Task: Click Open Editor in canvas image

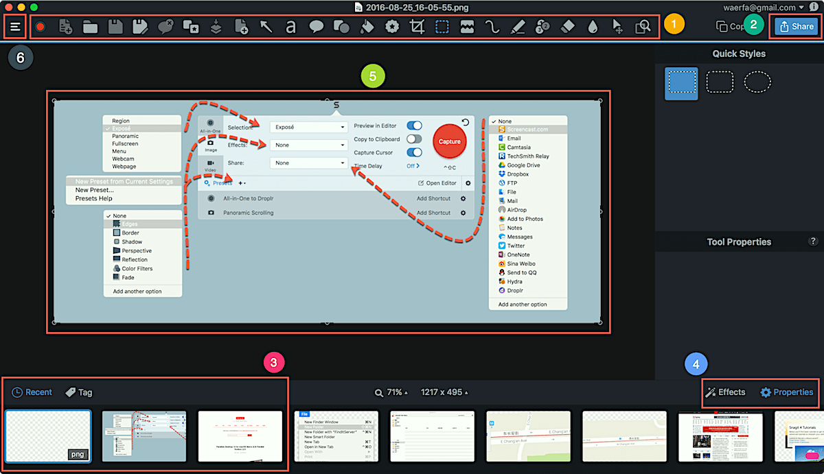Action: tap(437, 183)
